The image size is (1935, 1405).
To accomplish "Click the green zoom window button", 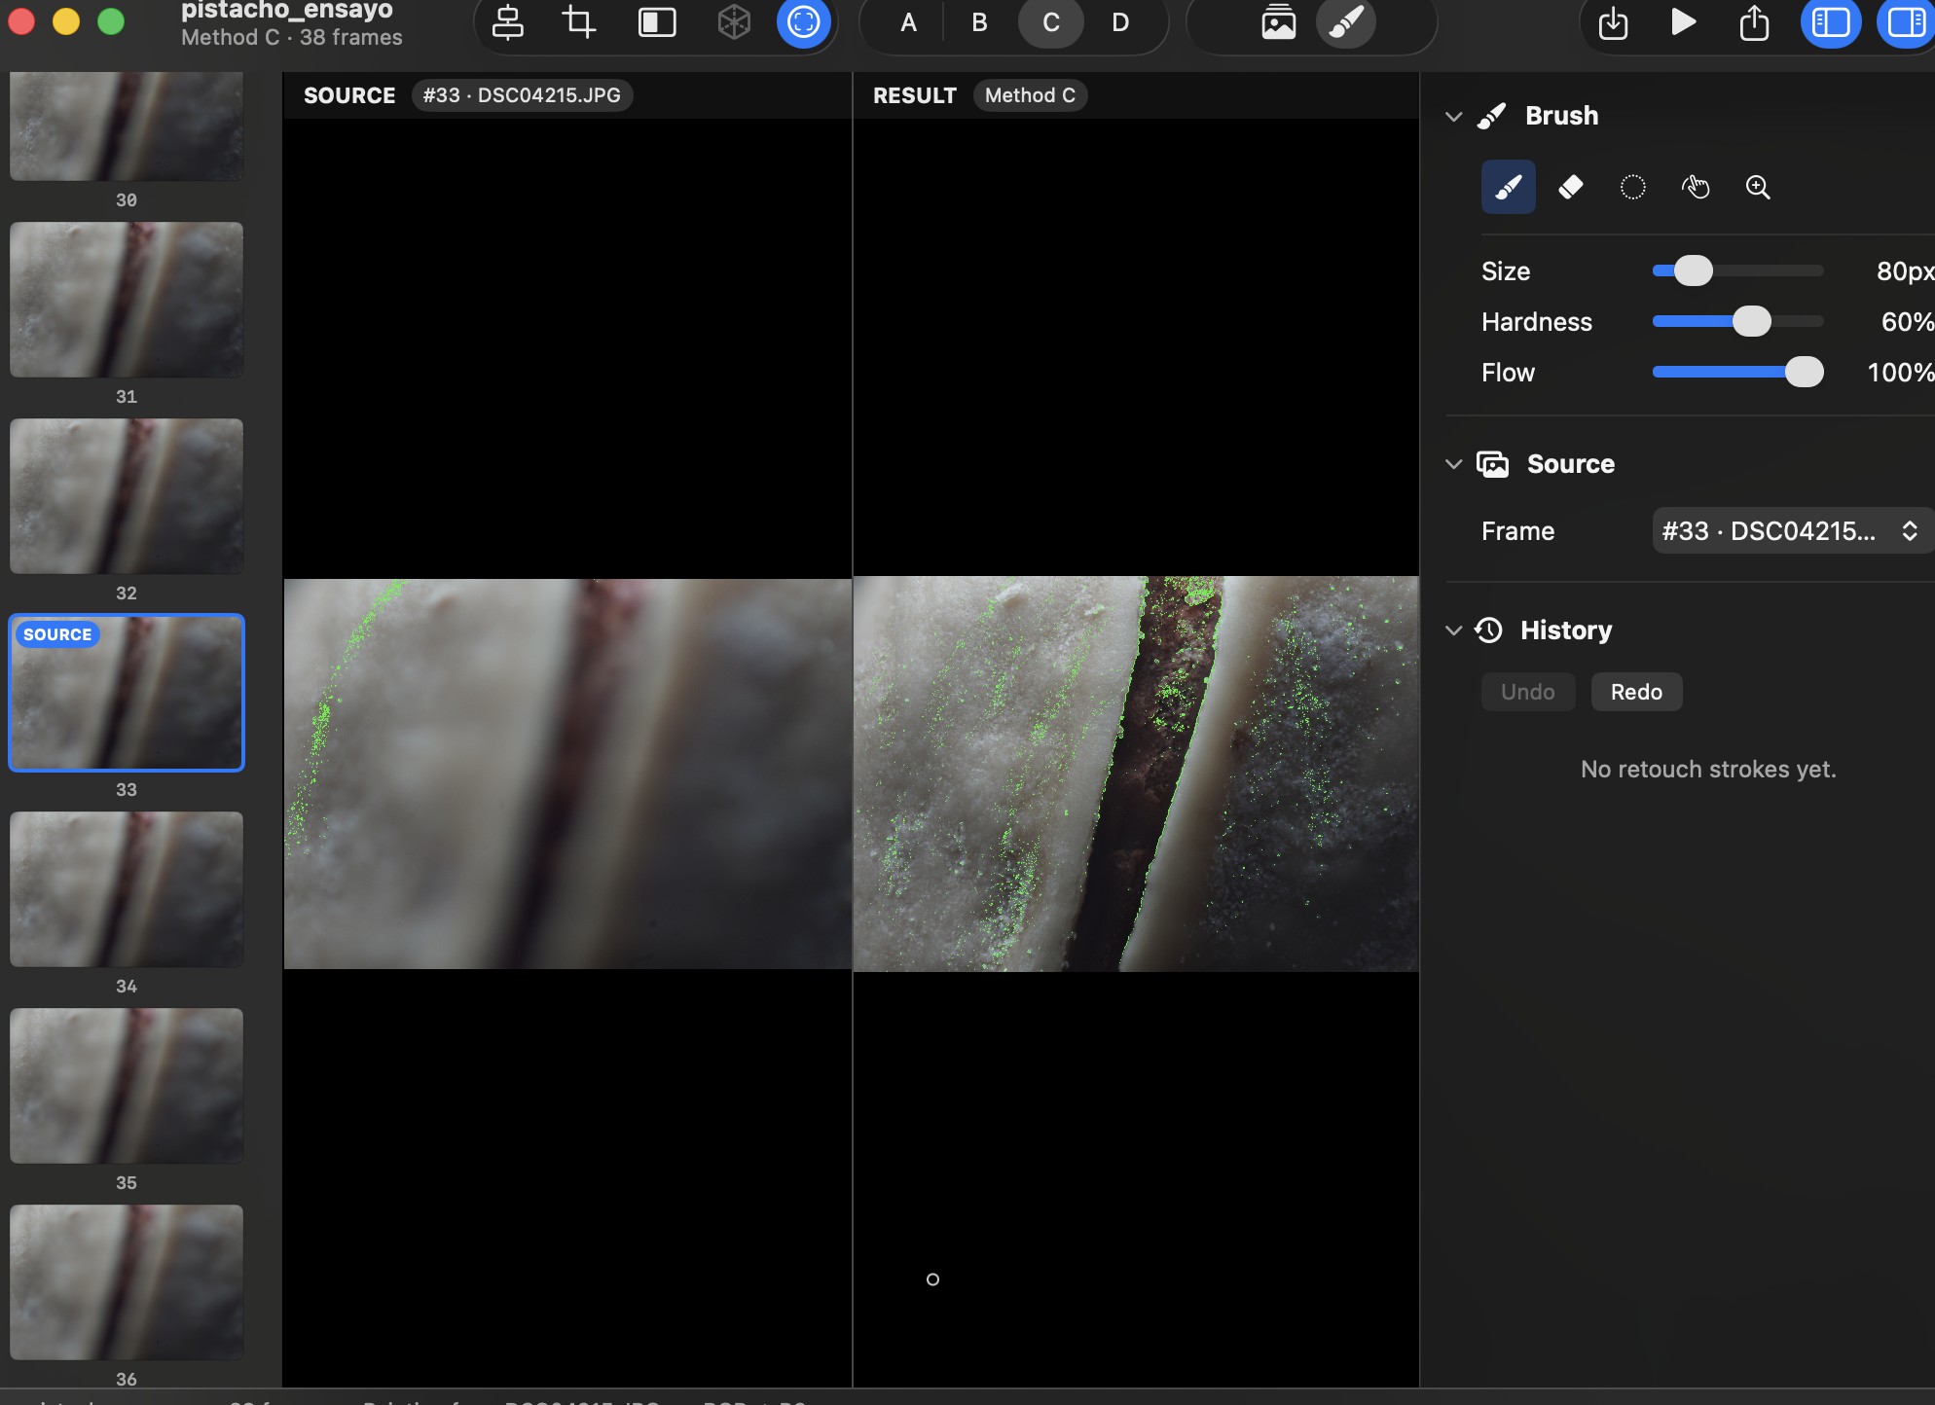I will pyautogui.click(x=111, y=20).
